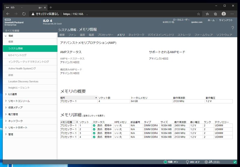Open the browser profile avatar

[223, 14]
